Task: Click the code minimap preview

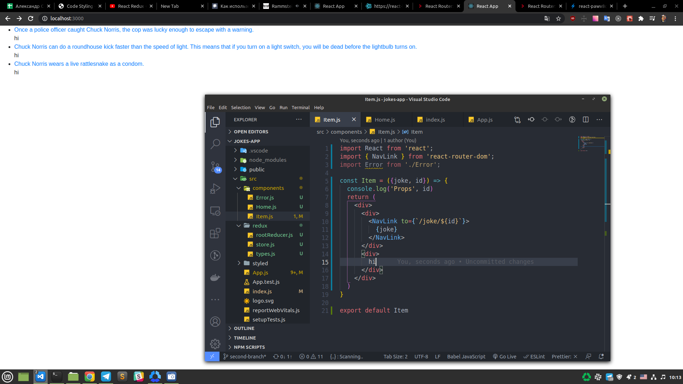Action: (x=591, y=144)
